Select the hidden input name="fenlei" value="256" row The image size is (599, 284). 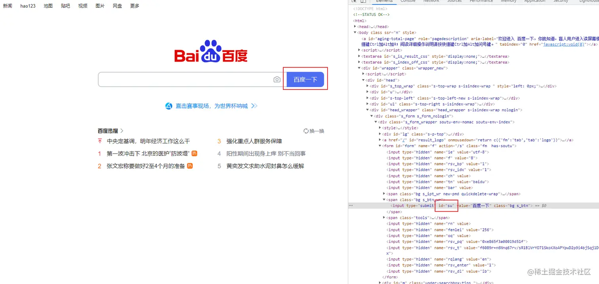pyautogui.click(x=440, y=230)
